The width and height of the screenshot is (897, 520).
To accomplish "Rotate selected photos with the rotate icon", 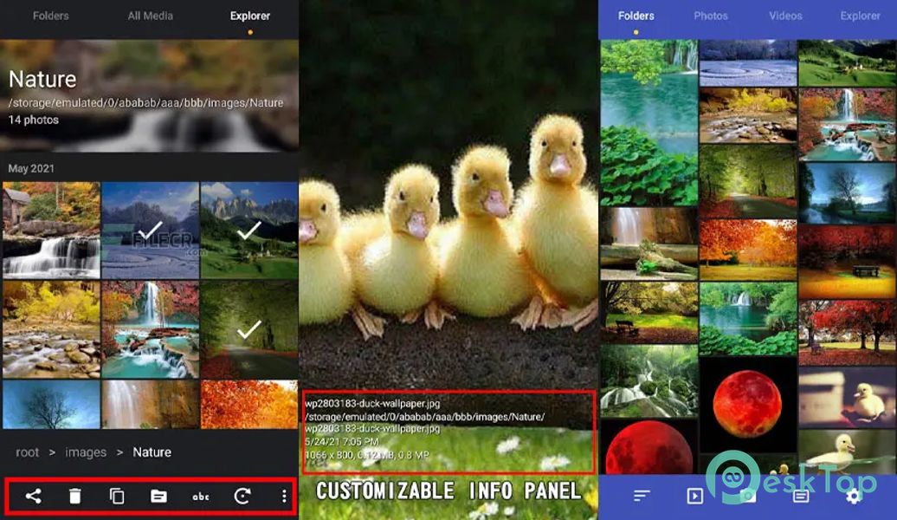I will (242, 497).
